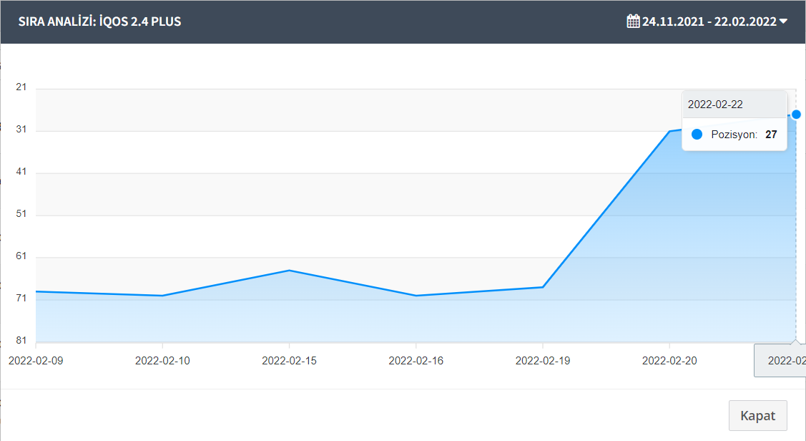Click the y-axis value 71
This screenshot has width=806, height=441.
(x=21, y=298)
